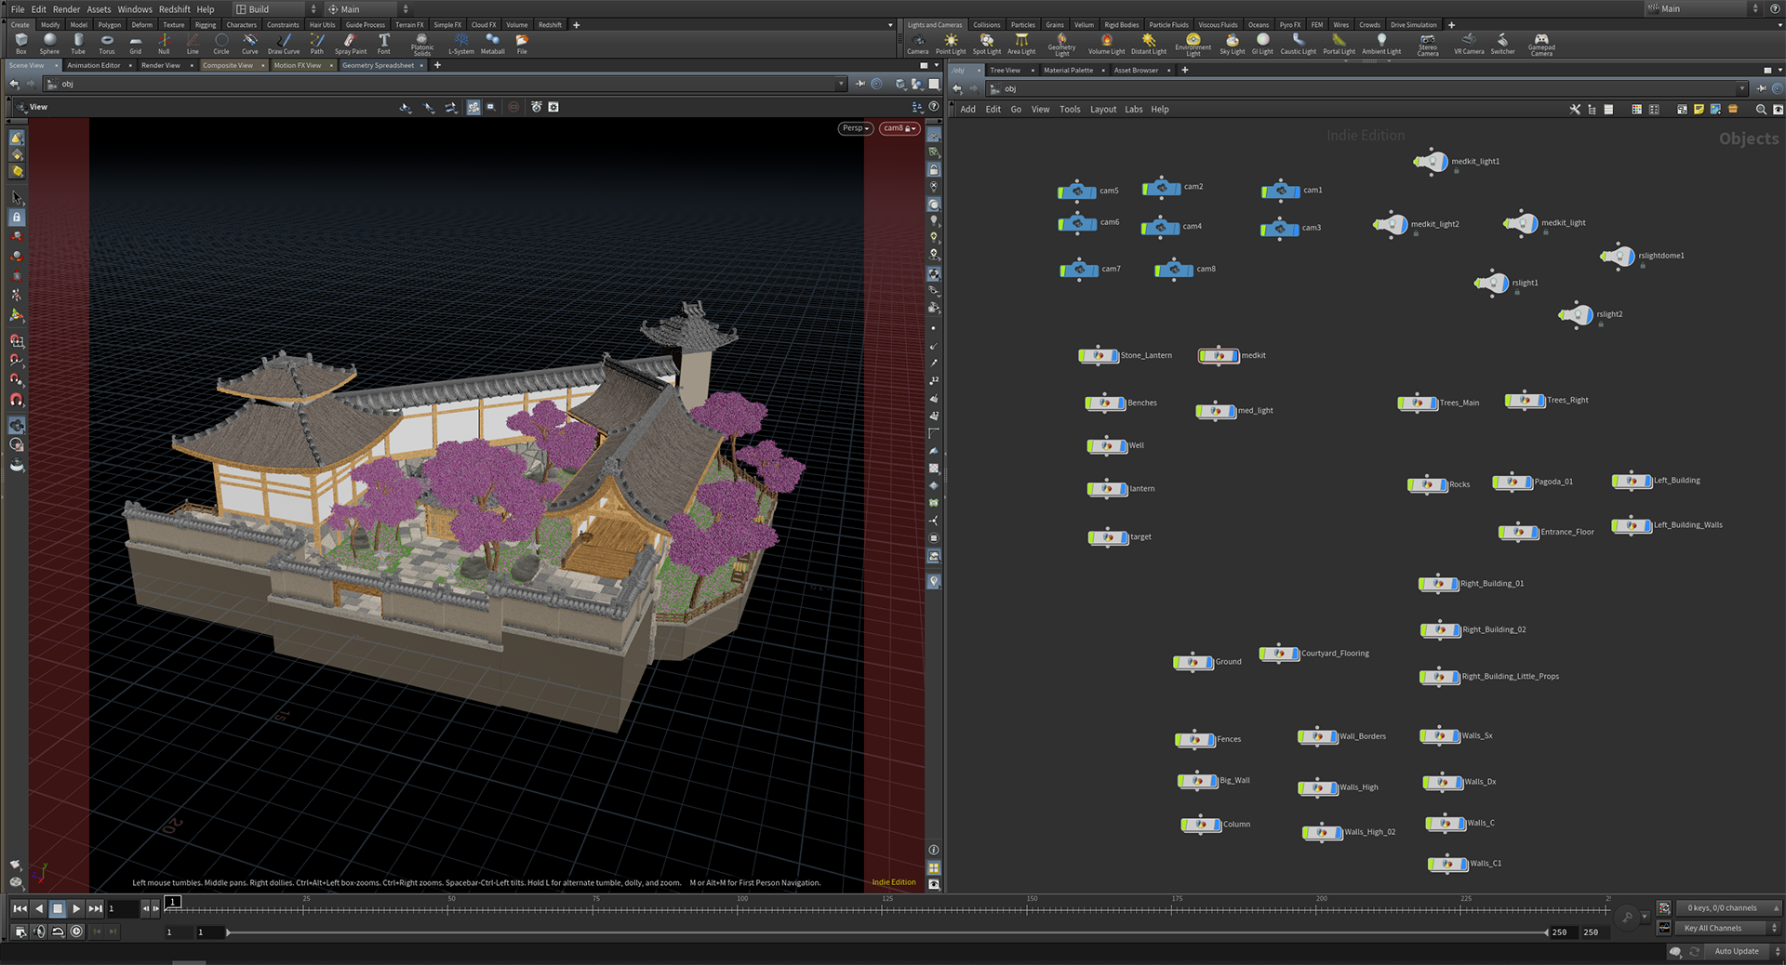Step forward one frame
Image resolution: width=1786 pixels, height=965 pixels.
(x=155, y=908)
